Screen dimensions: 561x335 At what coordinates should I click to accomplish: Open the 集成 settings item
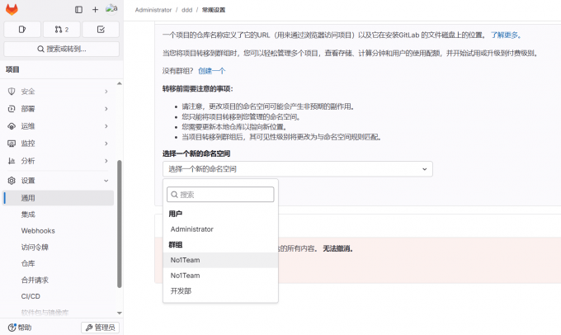tap(59, 215)
